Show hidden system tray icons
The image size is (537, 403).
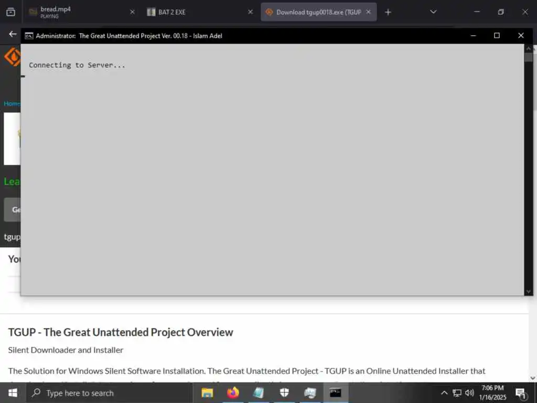click(x=444, y=393)
